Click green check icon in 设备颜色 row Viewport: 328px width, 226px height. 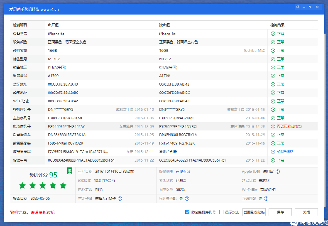pos(273,42)
